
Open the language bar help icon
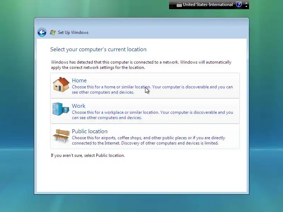pos(239,5)
